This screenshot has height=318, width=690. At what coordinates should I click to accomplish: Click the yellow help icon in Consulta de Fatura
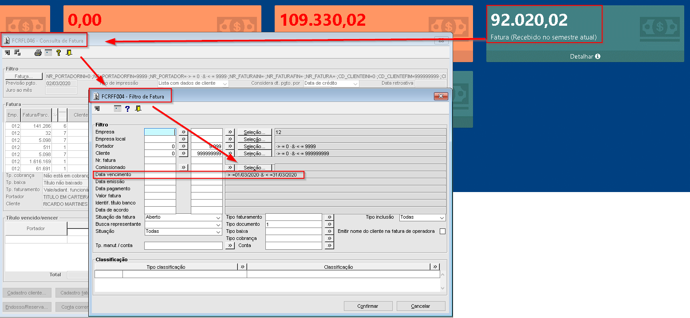pyautogui.click(x=58, y=53)
